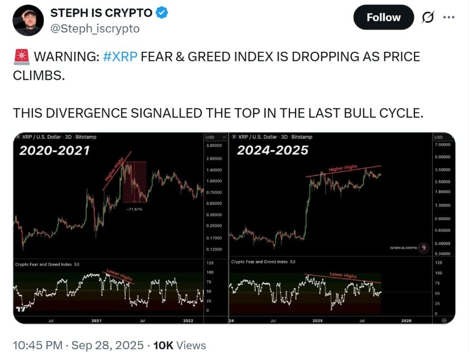The width and height of the screenshot is (469, 352).
Task: Click the STEPH IS CRYPTO profile avatar
Action: click(28, 20)
